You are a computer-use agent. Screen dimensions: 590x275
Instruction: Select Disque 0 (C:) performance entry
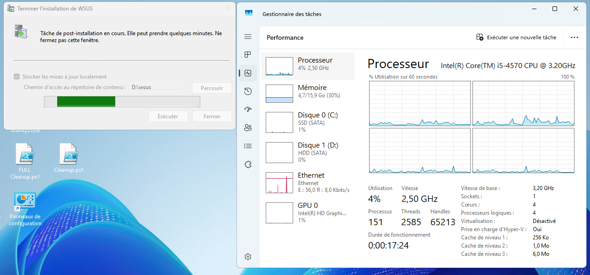coord(308,122)
